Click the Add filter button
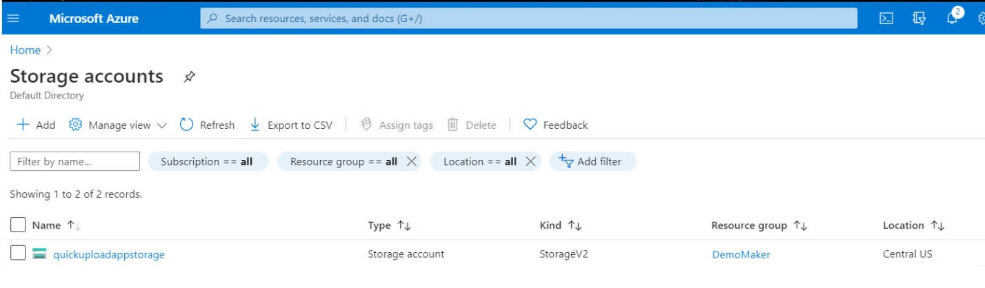 coord(593,161)
